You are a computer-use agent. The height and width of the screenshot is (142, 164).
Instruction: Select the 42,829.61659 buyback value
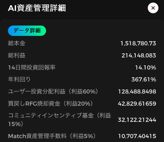pyautogui.click(x=137, y=104)
